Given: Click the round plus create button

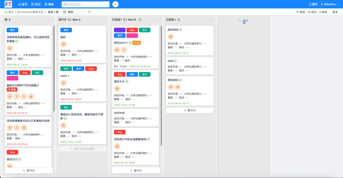Looking at the screenshot, I should 115,4.
